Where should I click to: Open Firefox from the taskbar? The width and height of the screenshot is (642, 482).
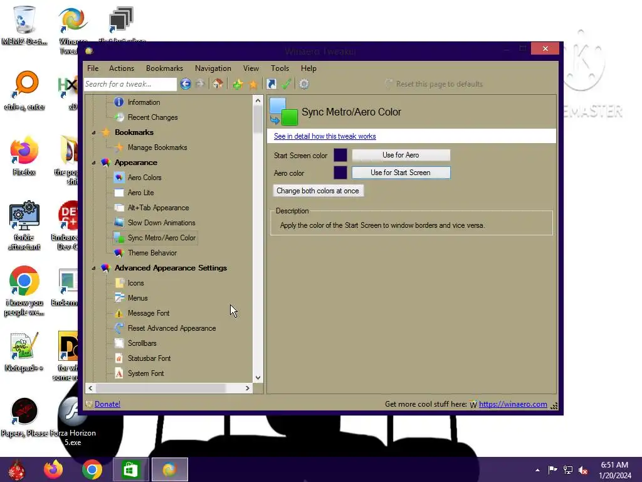54,469
